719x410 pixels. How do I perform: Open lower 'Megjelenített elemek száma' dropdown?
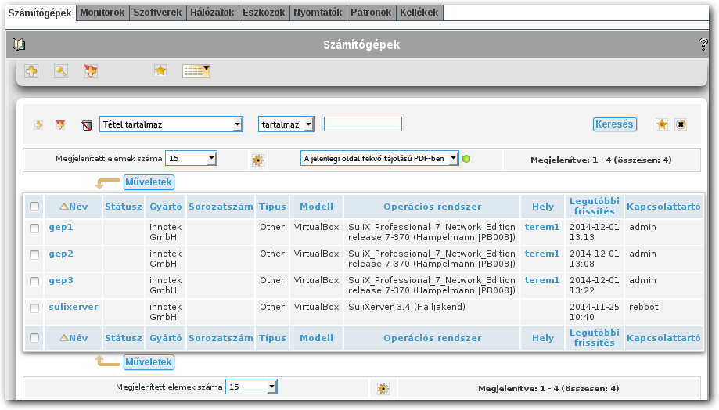click(251, 387)
